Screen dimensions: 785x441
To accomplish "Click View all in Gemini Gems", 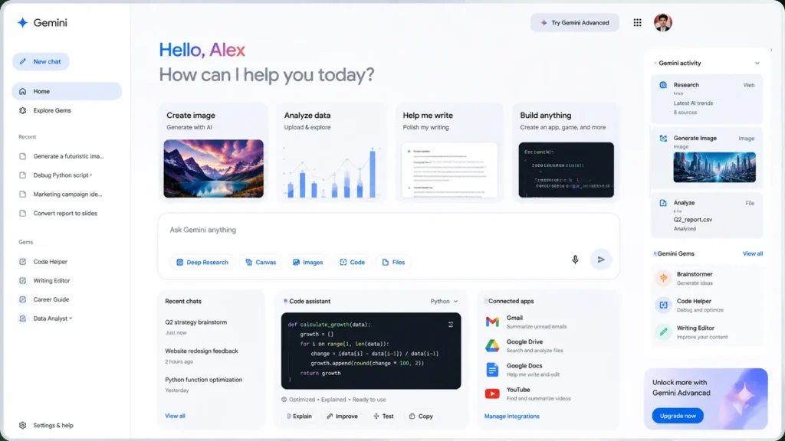I will pyautogui.click(x=753, y=254).
